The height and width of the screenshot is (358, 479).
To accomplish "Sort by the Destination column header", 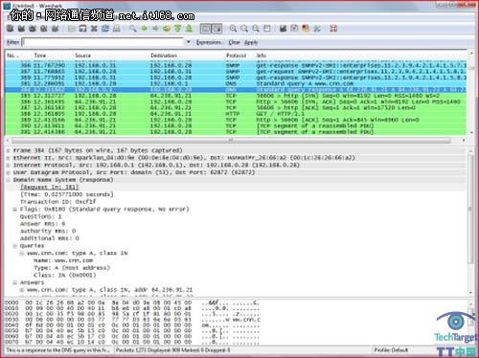I will [164, 56].
